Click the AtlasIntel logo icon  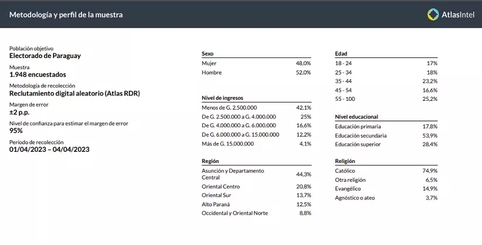pos(433,15)
